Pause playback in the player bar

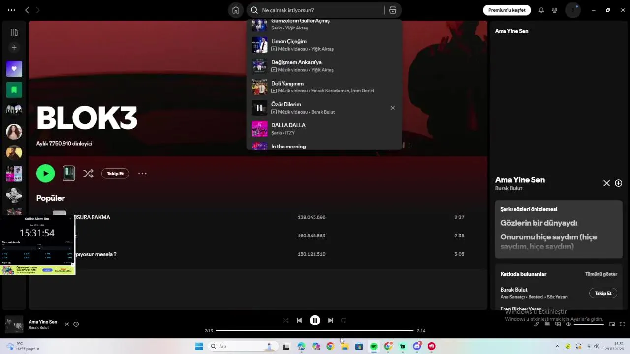pos(315,320)
